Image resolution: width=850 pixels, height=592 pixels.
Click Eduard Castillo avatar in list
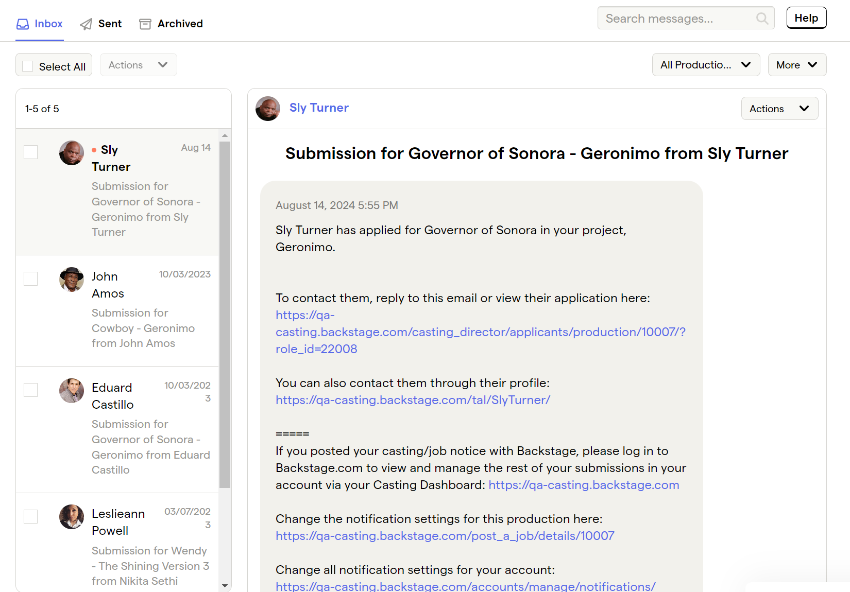[x=72, y=391]
